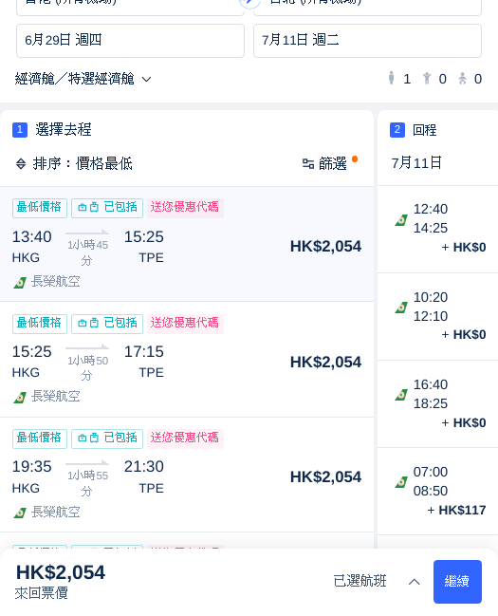
Task: Open sort order 排序:價格最低 selector
Action: click(74, 163)
